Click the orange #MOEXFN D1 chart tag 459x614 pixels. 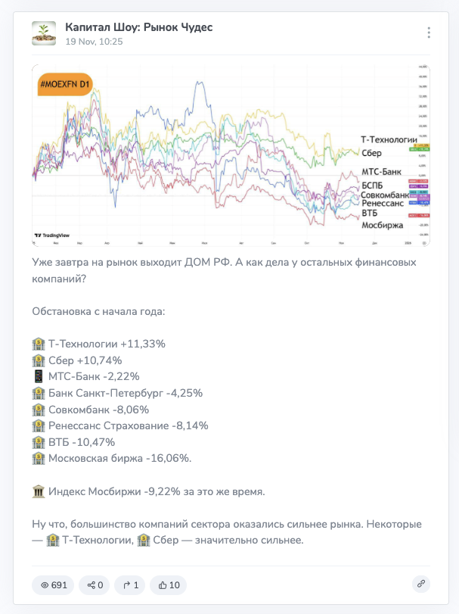point(66,83)
